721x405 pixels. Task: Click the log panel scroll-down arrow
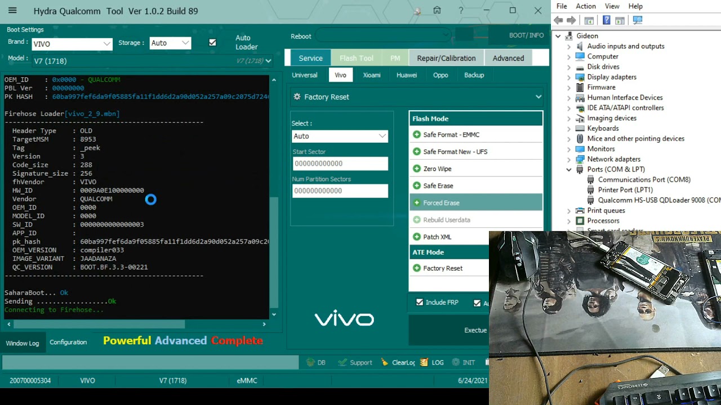click(x=274, y=314)
